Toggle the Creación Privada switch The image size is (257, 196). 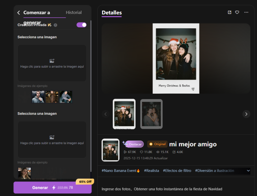[x=81, y=25]
